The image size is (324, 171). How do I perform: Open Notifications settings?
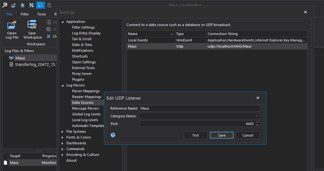pos(83,50)
